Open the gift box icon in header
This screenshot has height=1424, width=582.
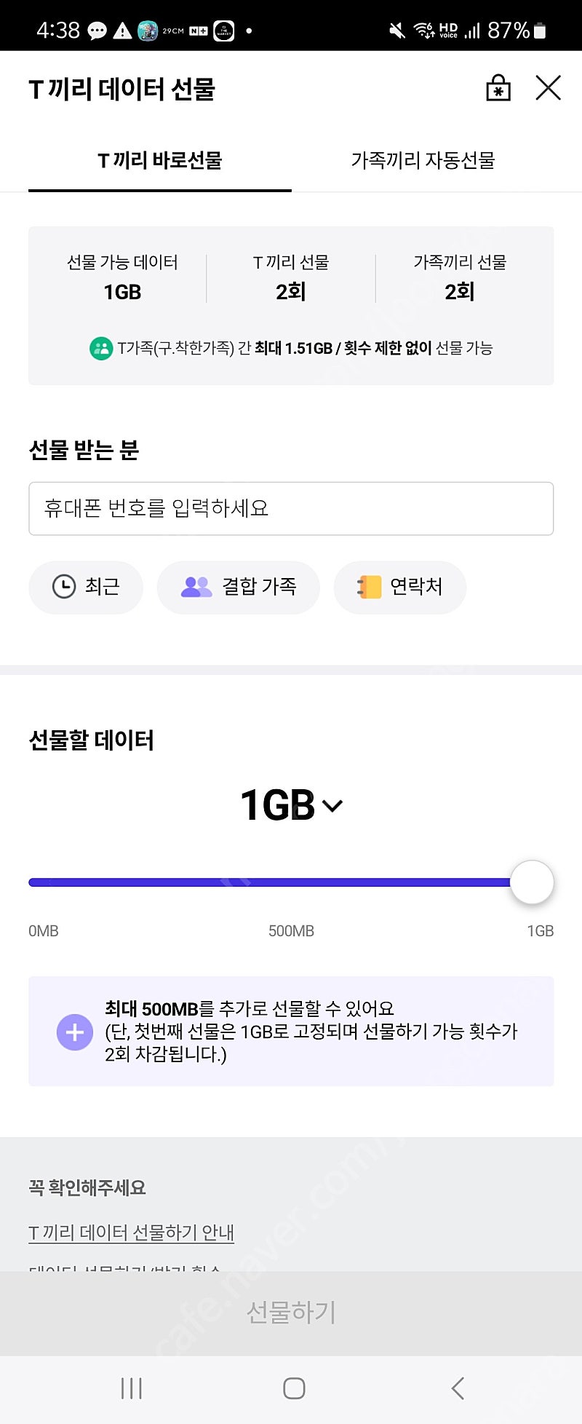498,88
